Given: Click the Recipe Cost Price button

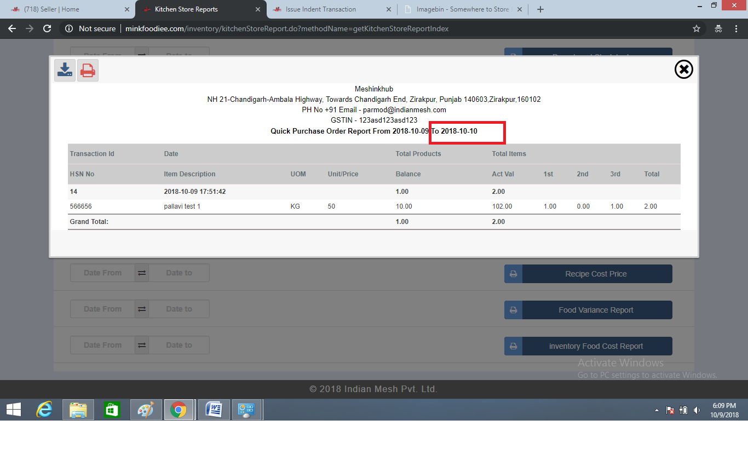Looking at the screenshot, I should click(x=597, y=274).
